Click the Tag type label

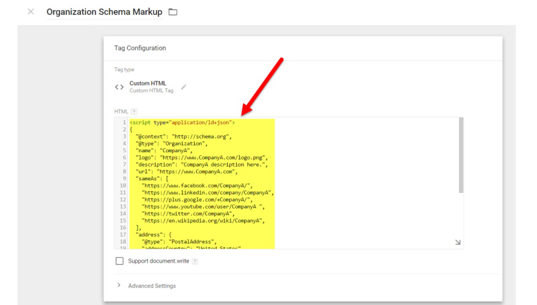point(124,70)
